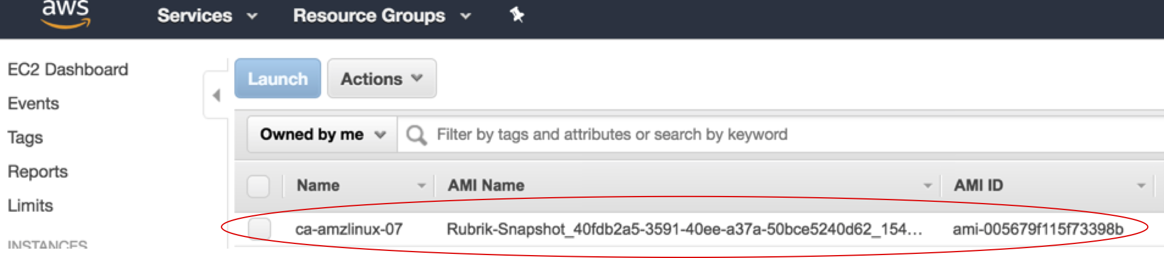Open the Services dropdown menu

click(x=207, y=15)
